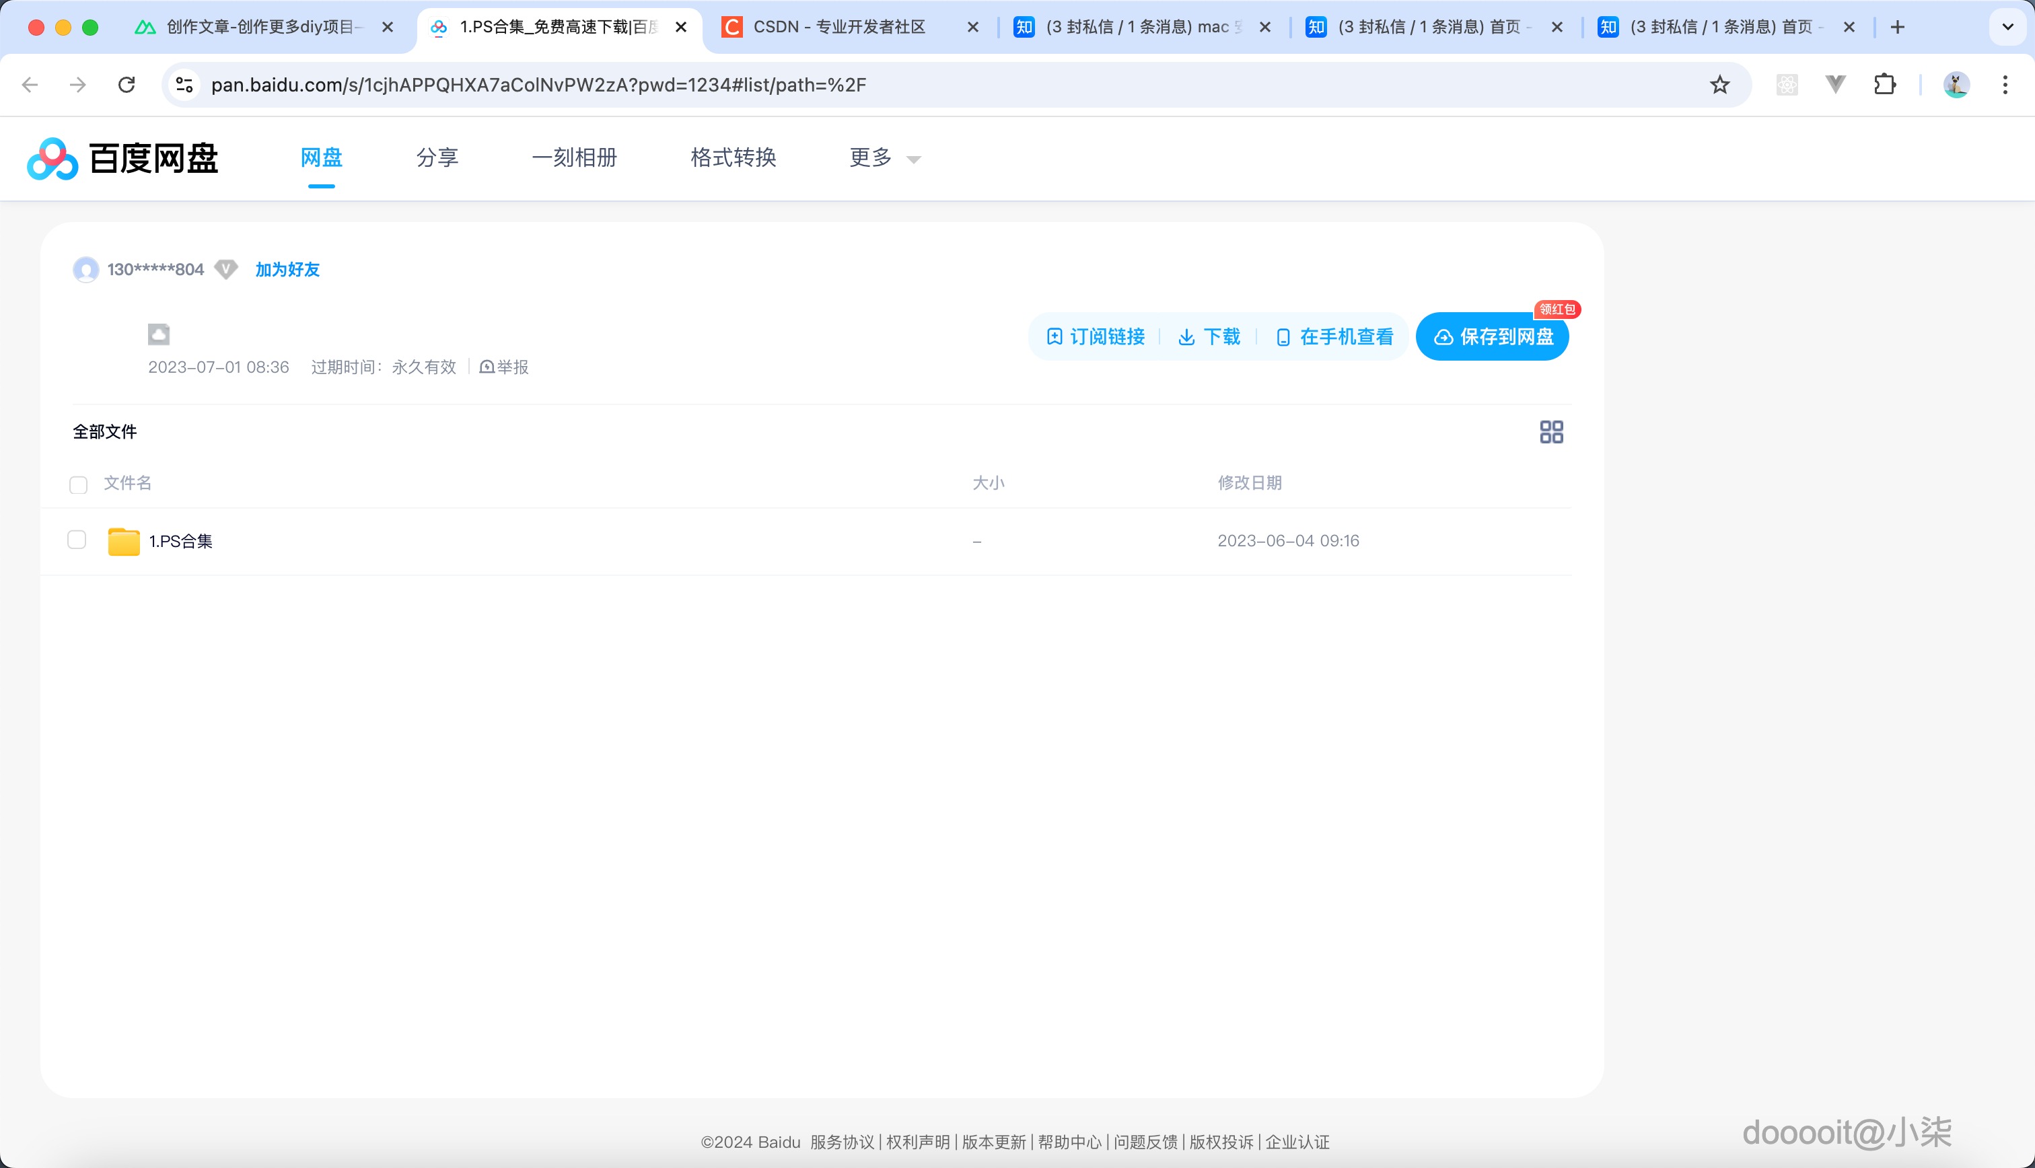Screen dimensions: 2035x1168
Task: Click the 举报 report icon
Action: (x=488, y=367)
